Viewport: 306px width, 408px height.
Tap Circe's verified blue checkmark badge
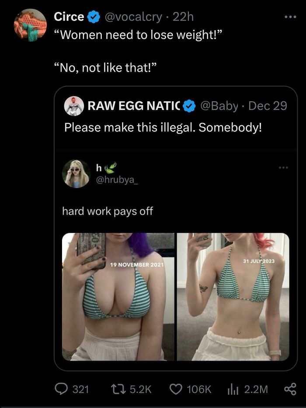[x=94, y=17]
